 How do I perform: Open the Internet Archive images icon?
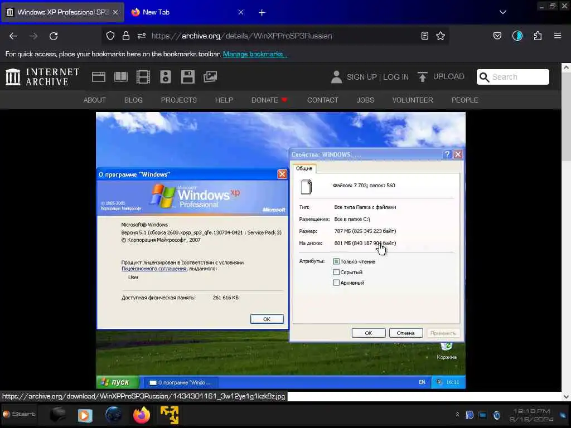pos(210,77)
